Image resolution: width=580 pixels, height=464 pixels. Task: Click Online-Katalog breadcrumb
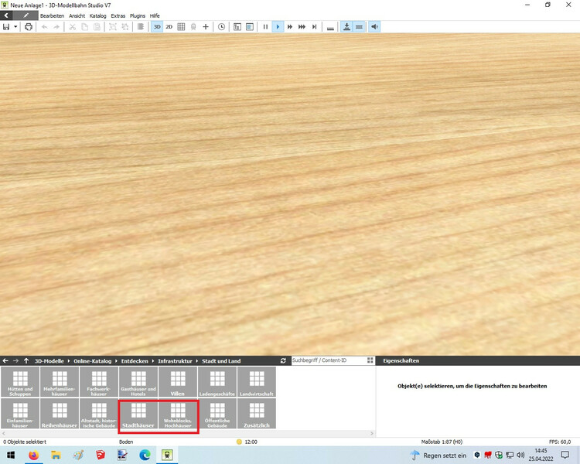tap(93, 361)
